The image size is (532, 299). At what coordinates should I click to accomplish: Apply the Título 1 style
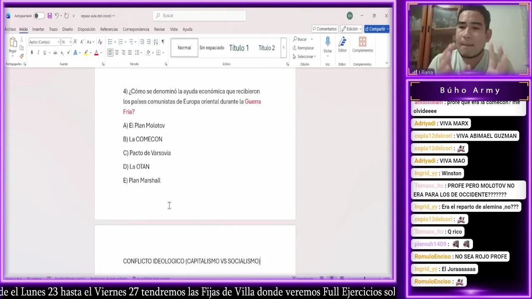pyautogui.click(x=239, y=48)
